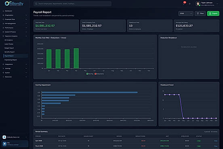
Task: Toggle Net Pay legend in Monthly Cost chart
Action: [90, 74]
